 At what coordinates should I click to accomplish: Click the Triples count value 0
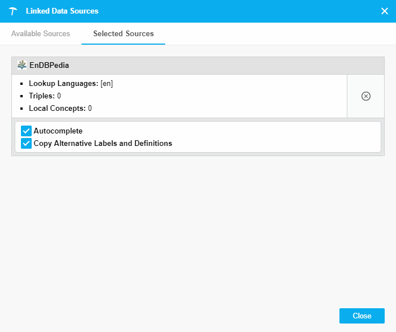(59, 96)
